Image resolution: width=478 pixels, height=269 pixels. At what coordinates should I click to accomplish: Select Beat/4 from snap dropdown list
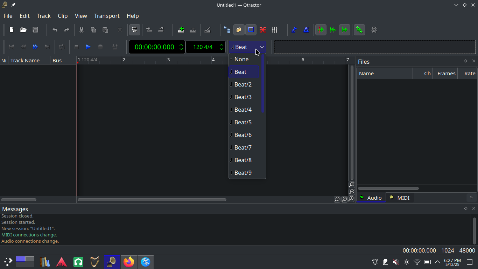[243, 110]
